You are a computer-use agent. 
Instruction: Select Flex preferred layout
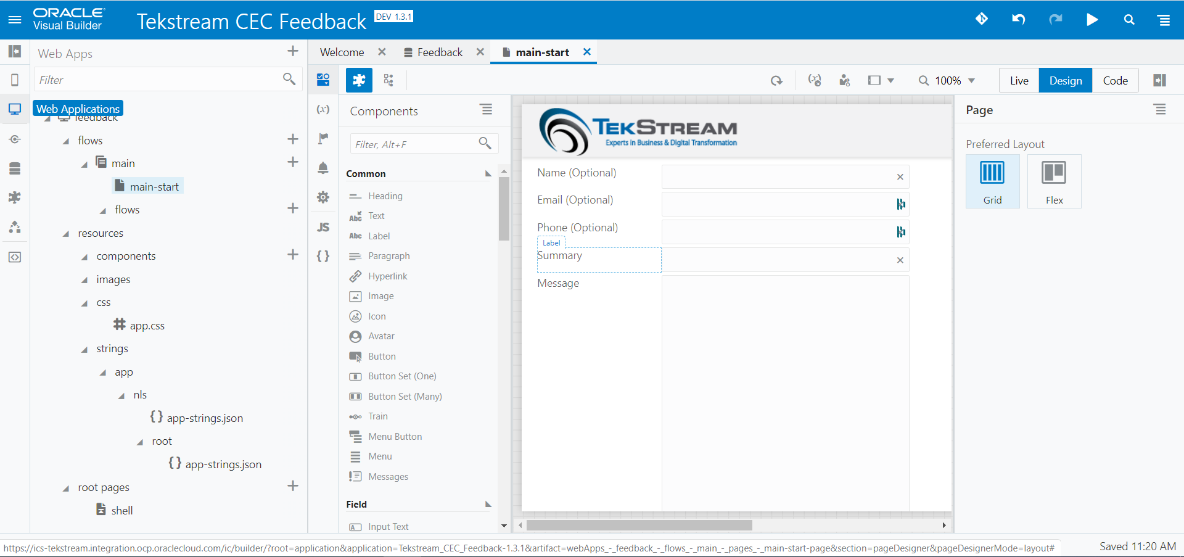click(x=1054, y=181)
